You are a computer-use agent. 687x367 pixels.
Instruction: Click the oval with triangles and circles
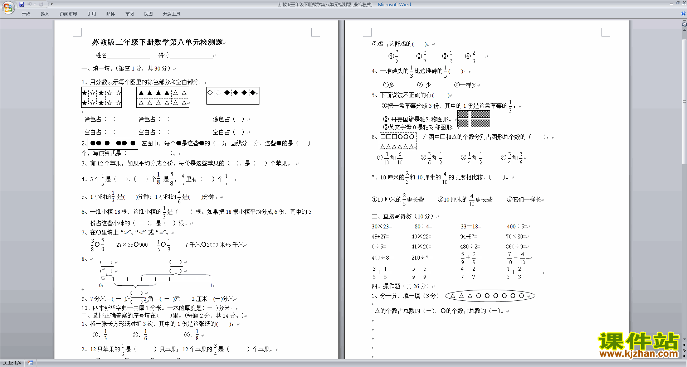click(x=490, y=296)
